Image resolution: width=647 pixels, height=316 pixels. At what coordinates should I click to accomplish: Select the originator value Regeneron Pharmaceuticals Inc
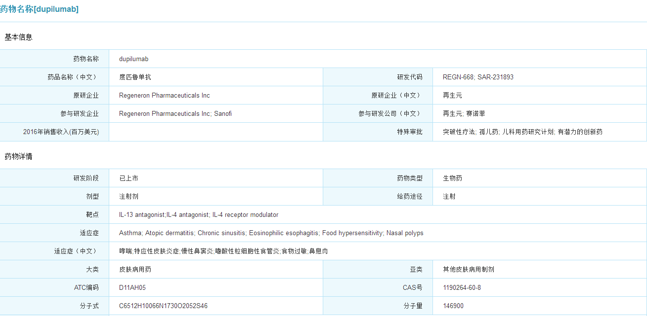pos(165,95)
